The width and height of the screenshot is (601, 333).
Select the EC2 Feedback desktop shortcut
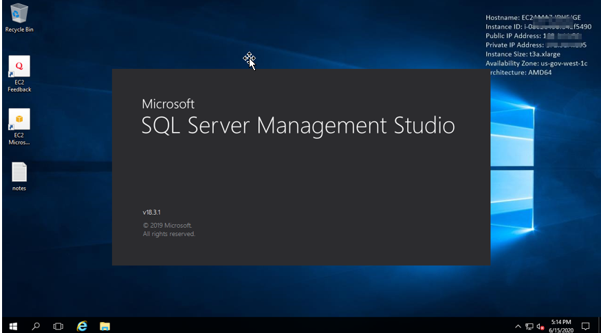coord(19,74)
